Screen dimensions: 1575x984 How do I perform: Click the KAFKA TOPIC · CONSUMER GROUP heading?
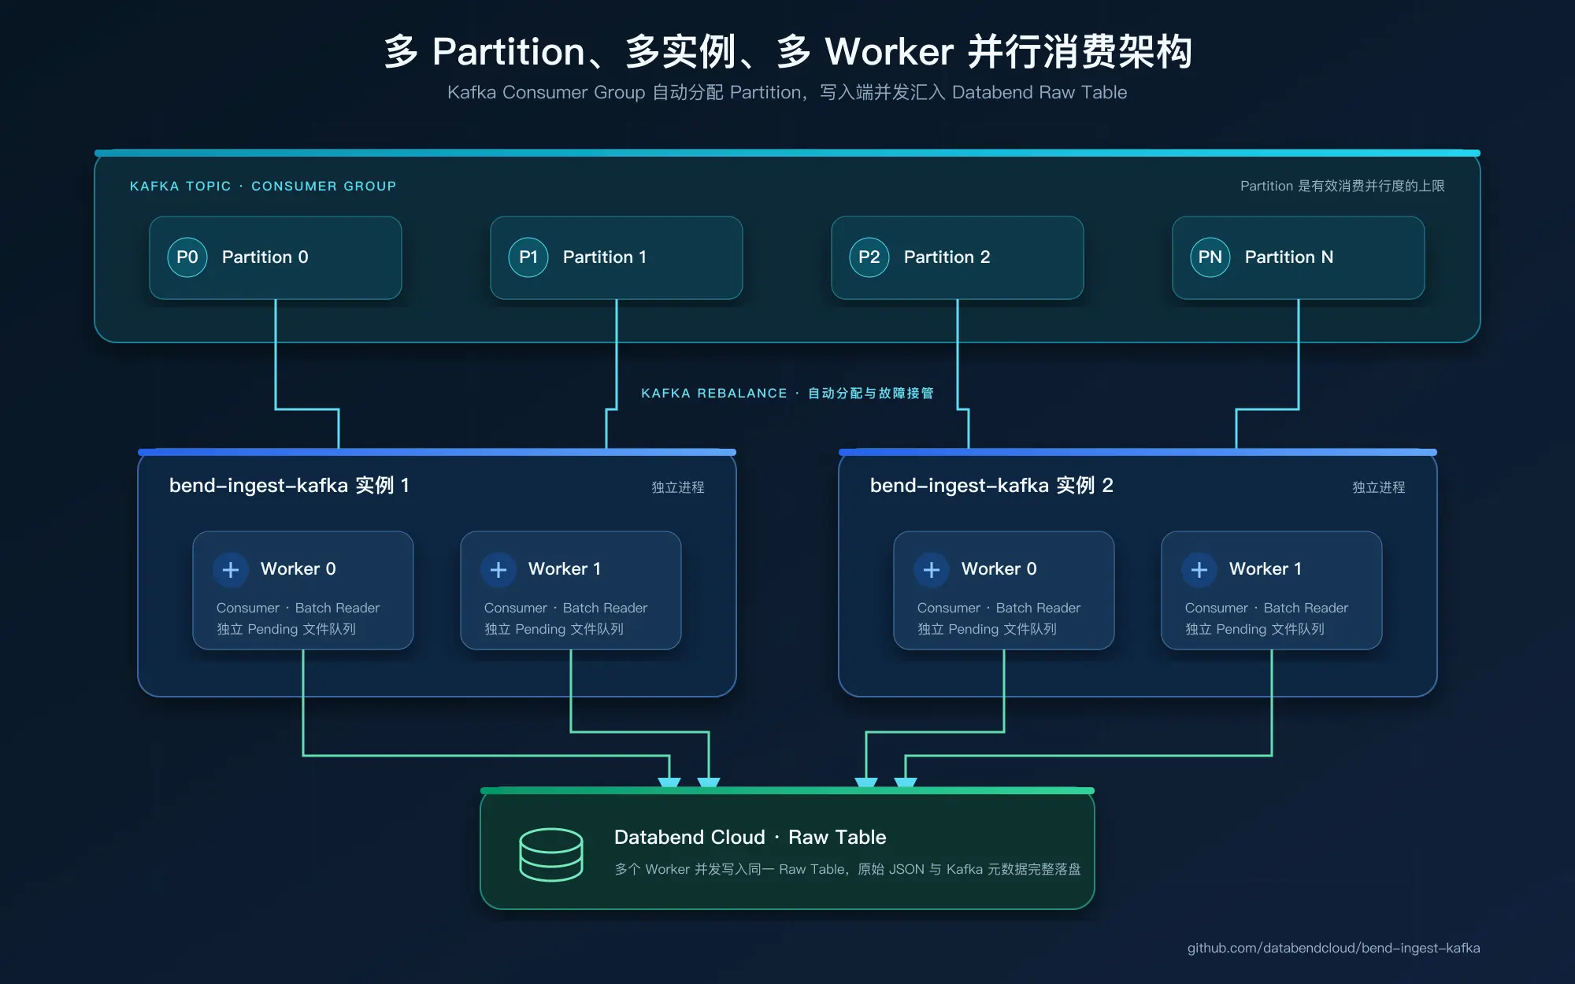tap(263, 186)
